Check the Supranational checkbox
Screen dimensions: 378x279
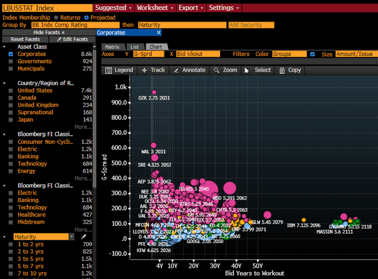click(11, 112)
